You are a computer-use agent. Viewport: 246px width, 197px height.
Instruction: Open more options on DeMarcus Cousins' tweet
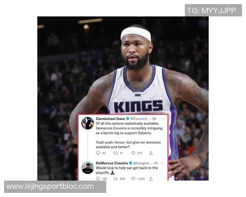pyautogui.click(x=162, y=163)
